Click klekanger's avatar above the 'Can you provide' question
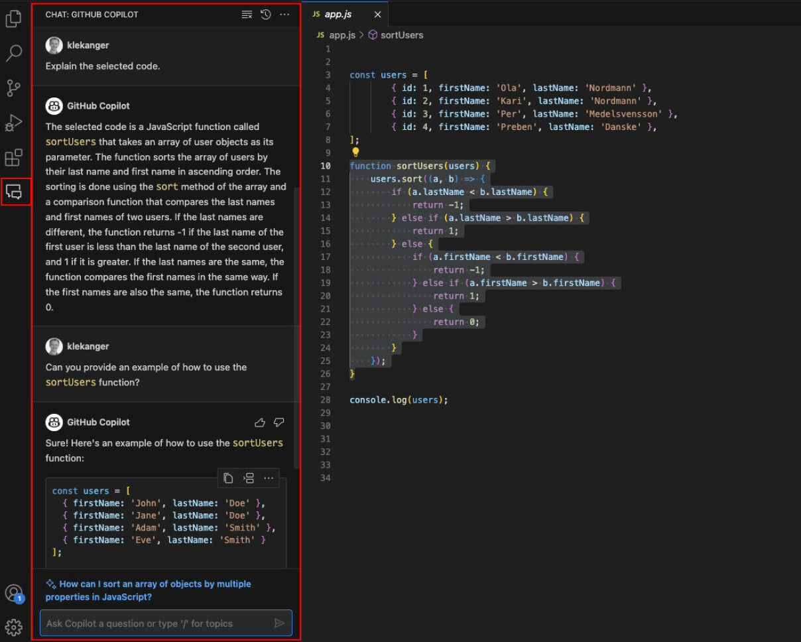 [54, 346]
